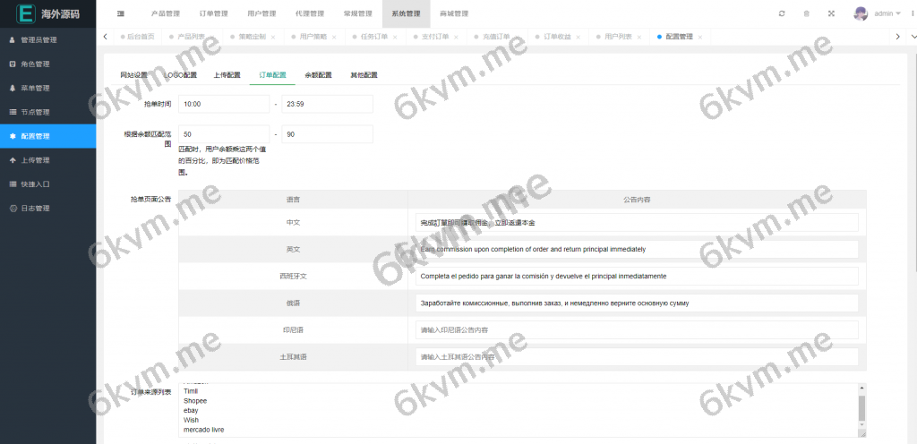Open the 常规管理 top menu
Screen dimensions: 917x444
click(x=358, y=13)
